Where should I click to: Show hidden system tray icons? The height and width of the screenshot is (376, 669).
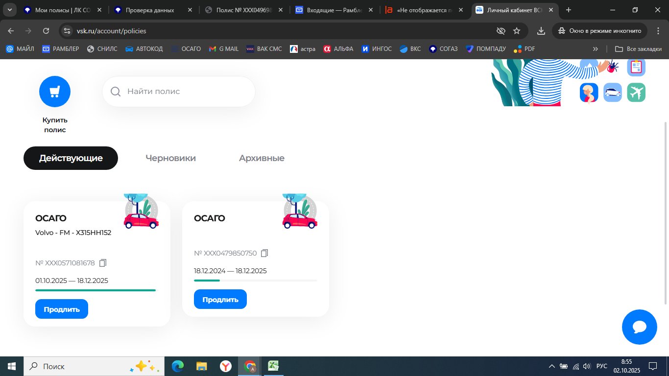tap(551, 366)
